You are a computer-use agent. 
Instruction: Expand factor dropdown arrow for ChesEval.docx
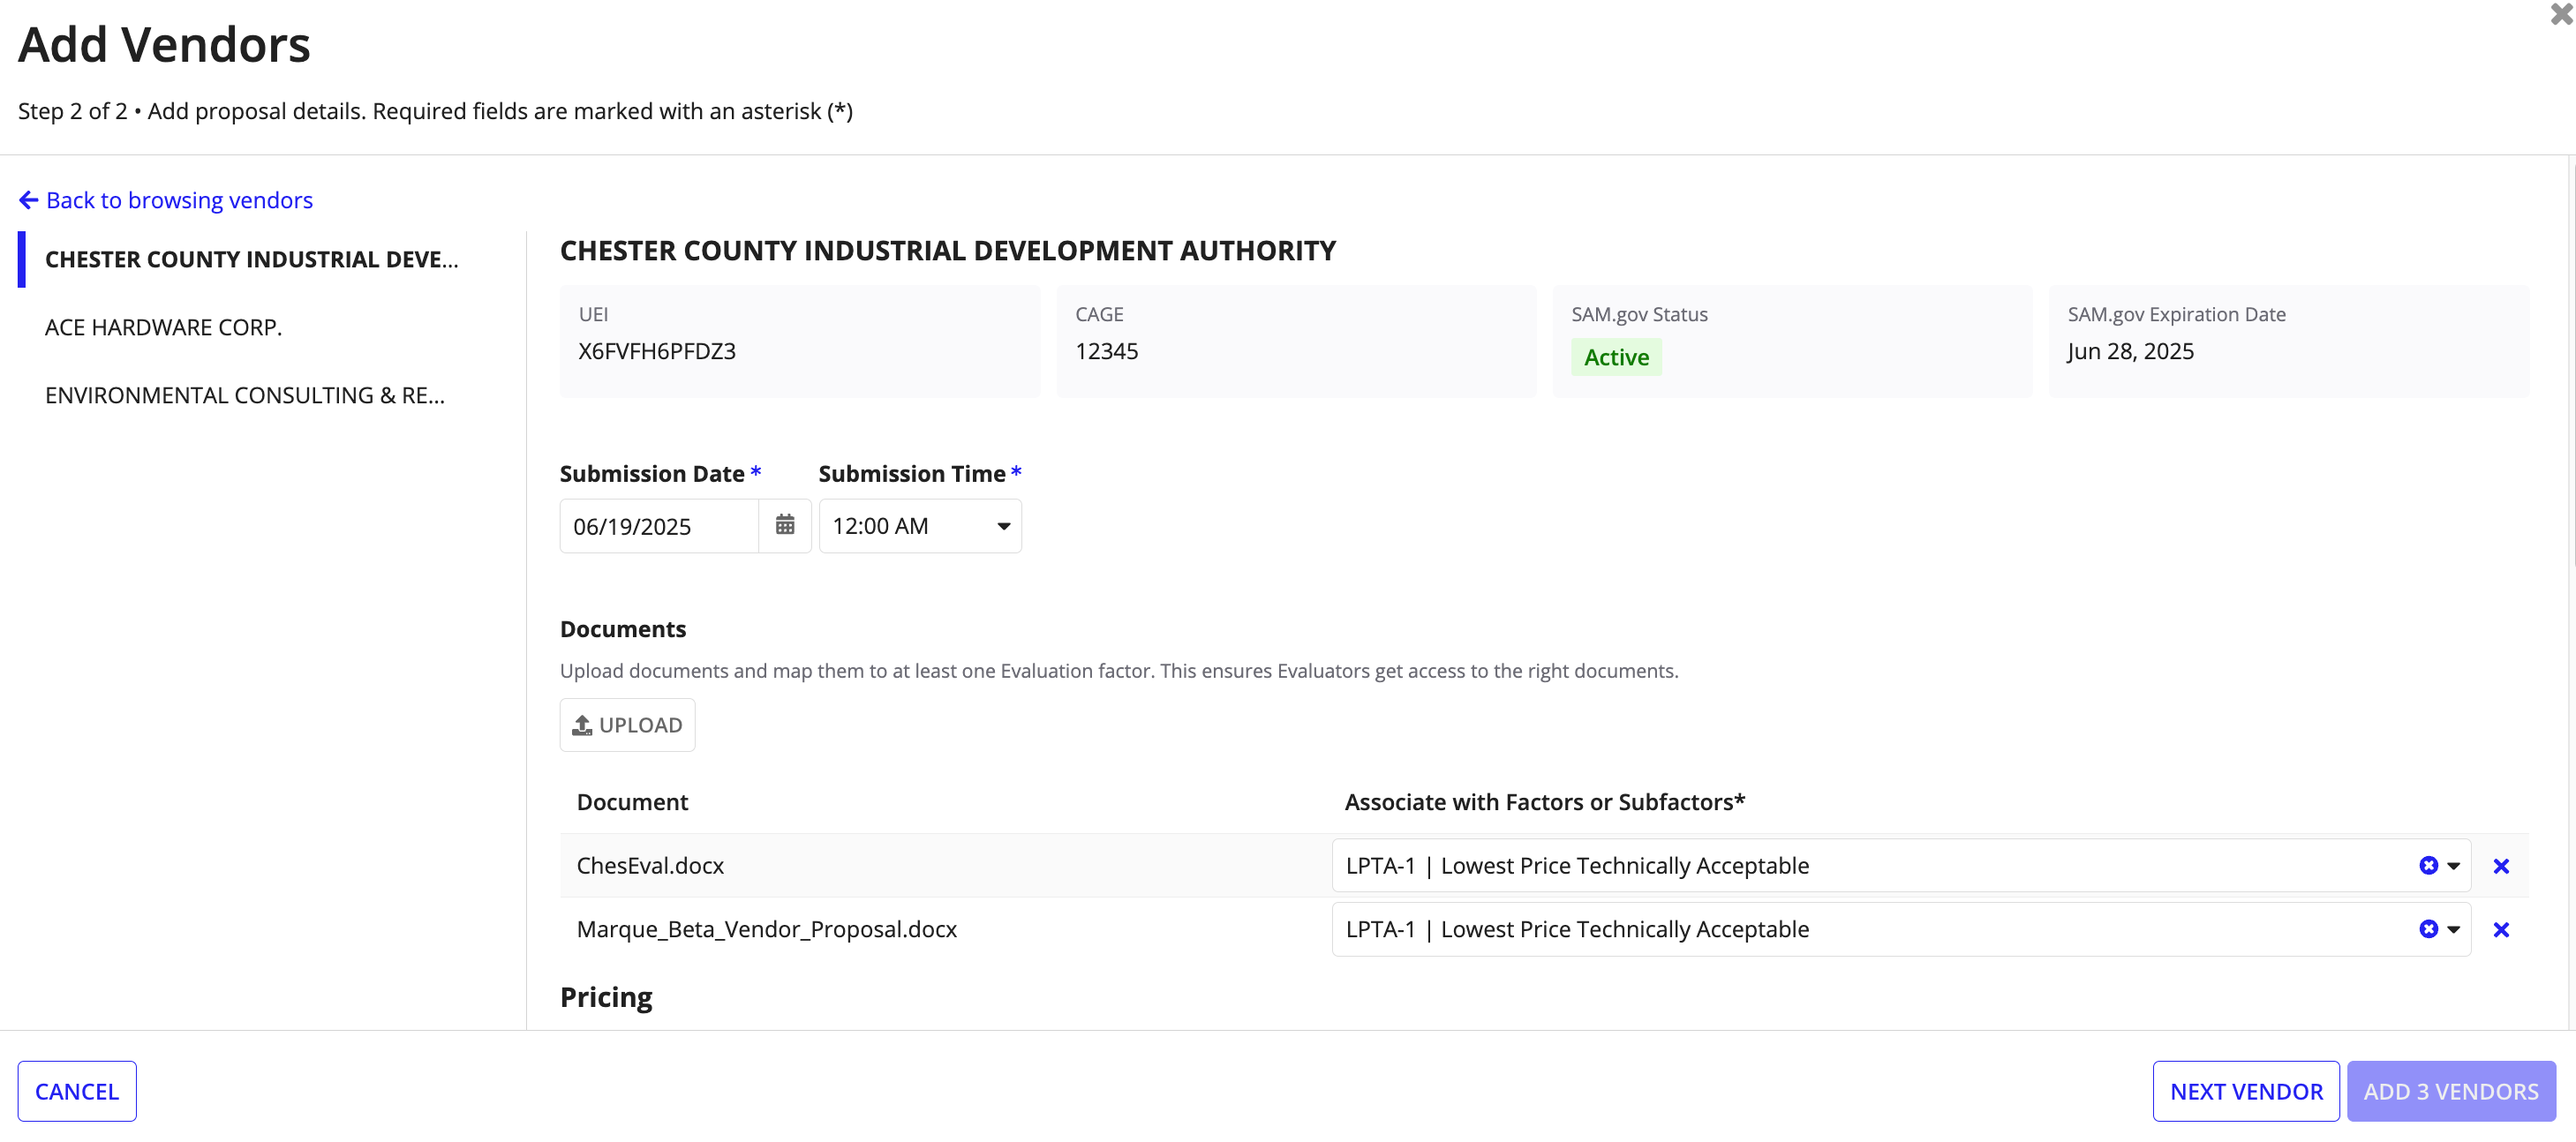pos(2453,866)
